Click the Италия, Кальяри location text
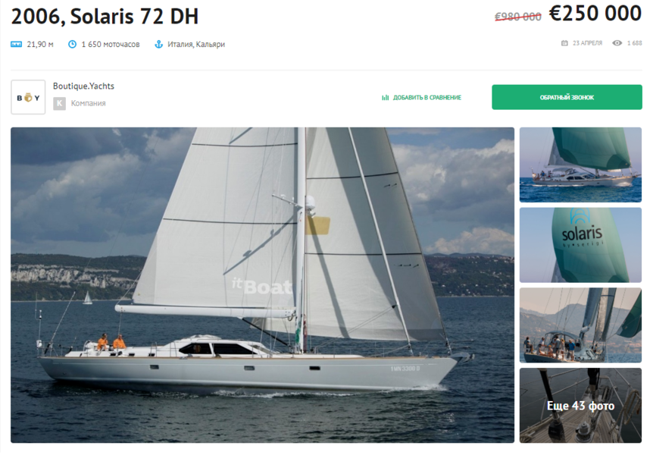 click(x=196, y=44)
